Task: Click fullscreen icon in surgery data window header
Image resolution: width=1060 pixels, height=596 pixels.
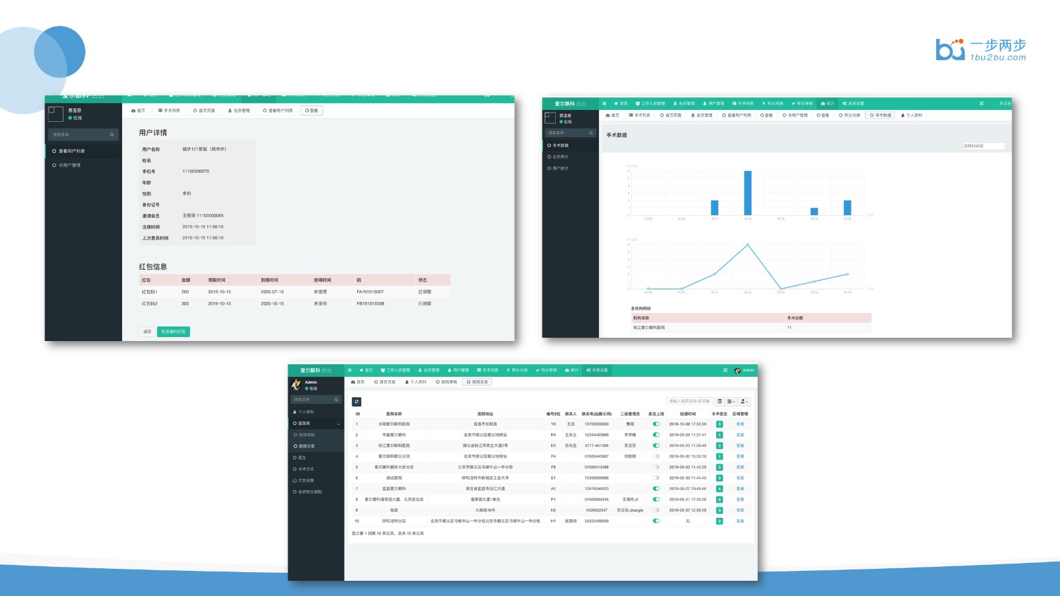Action: click(x=982, y=103)
